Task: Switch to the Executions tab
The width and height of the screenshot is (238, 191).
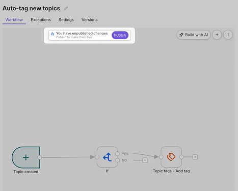Action: (x=41, y=20)
